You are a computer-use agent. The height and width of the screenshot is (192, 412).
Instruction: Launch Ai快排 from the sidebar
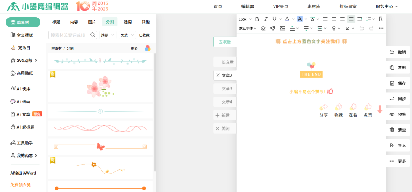point(20,89)
